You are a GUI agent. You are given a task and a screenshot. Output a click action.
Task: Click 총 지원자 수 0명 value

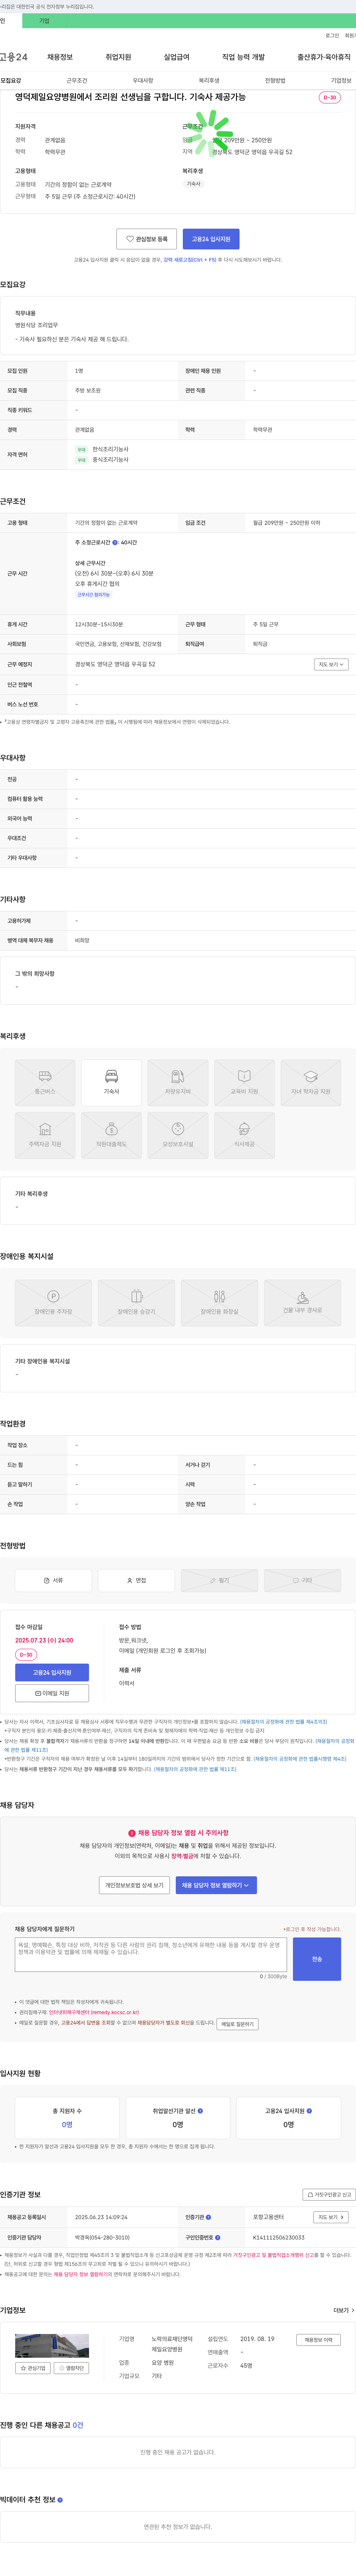tap(67, 2124)
